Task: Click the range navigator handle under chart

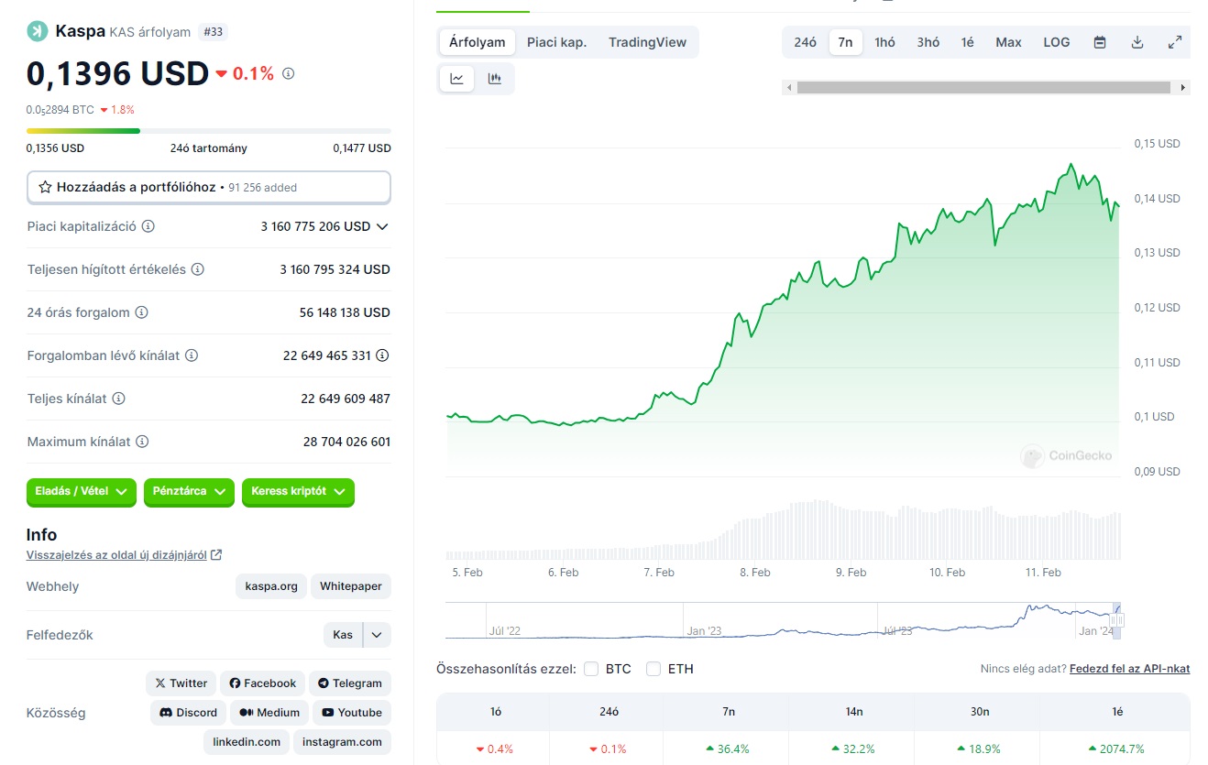Action: click(1116, 619)
